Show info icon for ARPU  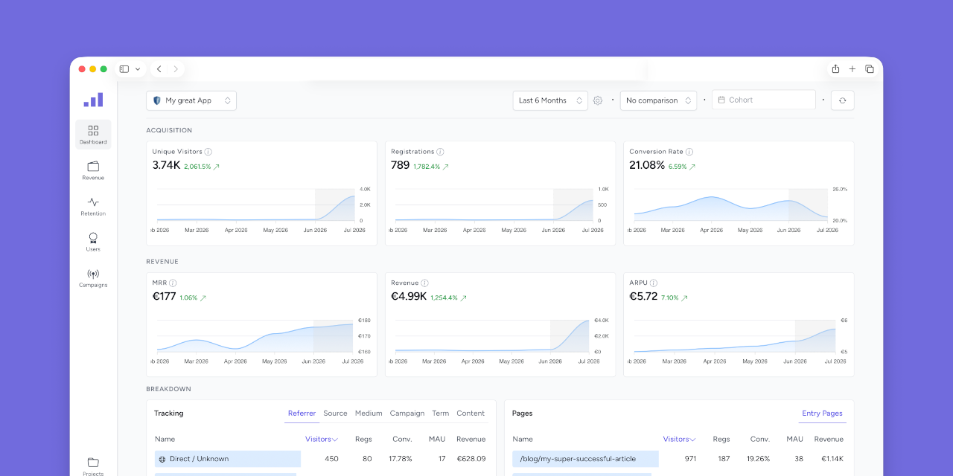(654, 283)
